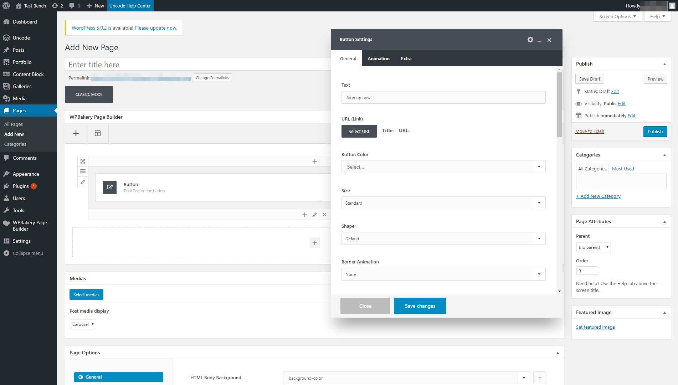Image resolution: width=678 pixels, height=385 pixels.
Task: Click the grey Close button
Action: click(x=365, y=306)
